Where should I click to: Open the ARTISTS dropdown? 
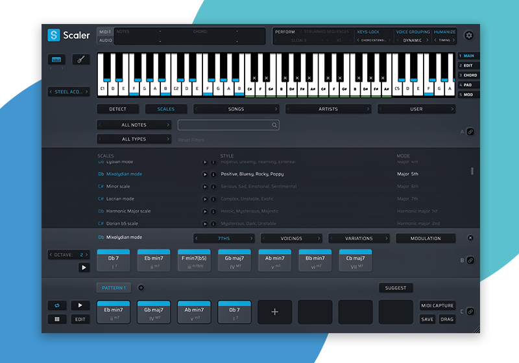coord(328,109)
